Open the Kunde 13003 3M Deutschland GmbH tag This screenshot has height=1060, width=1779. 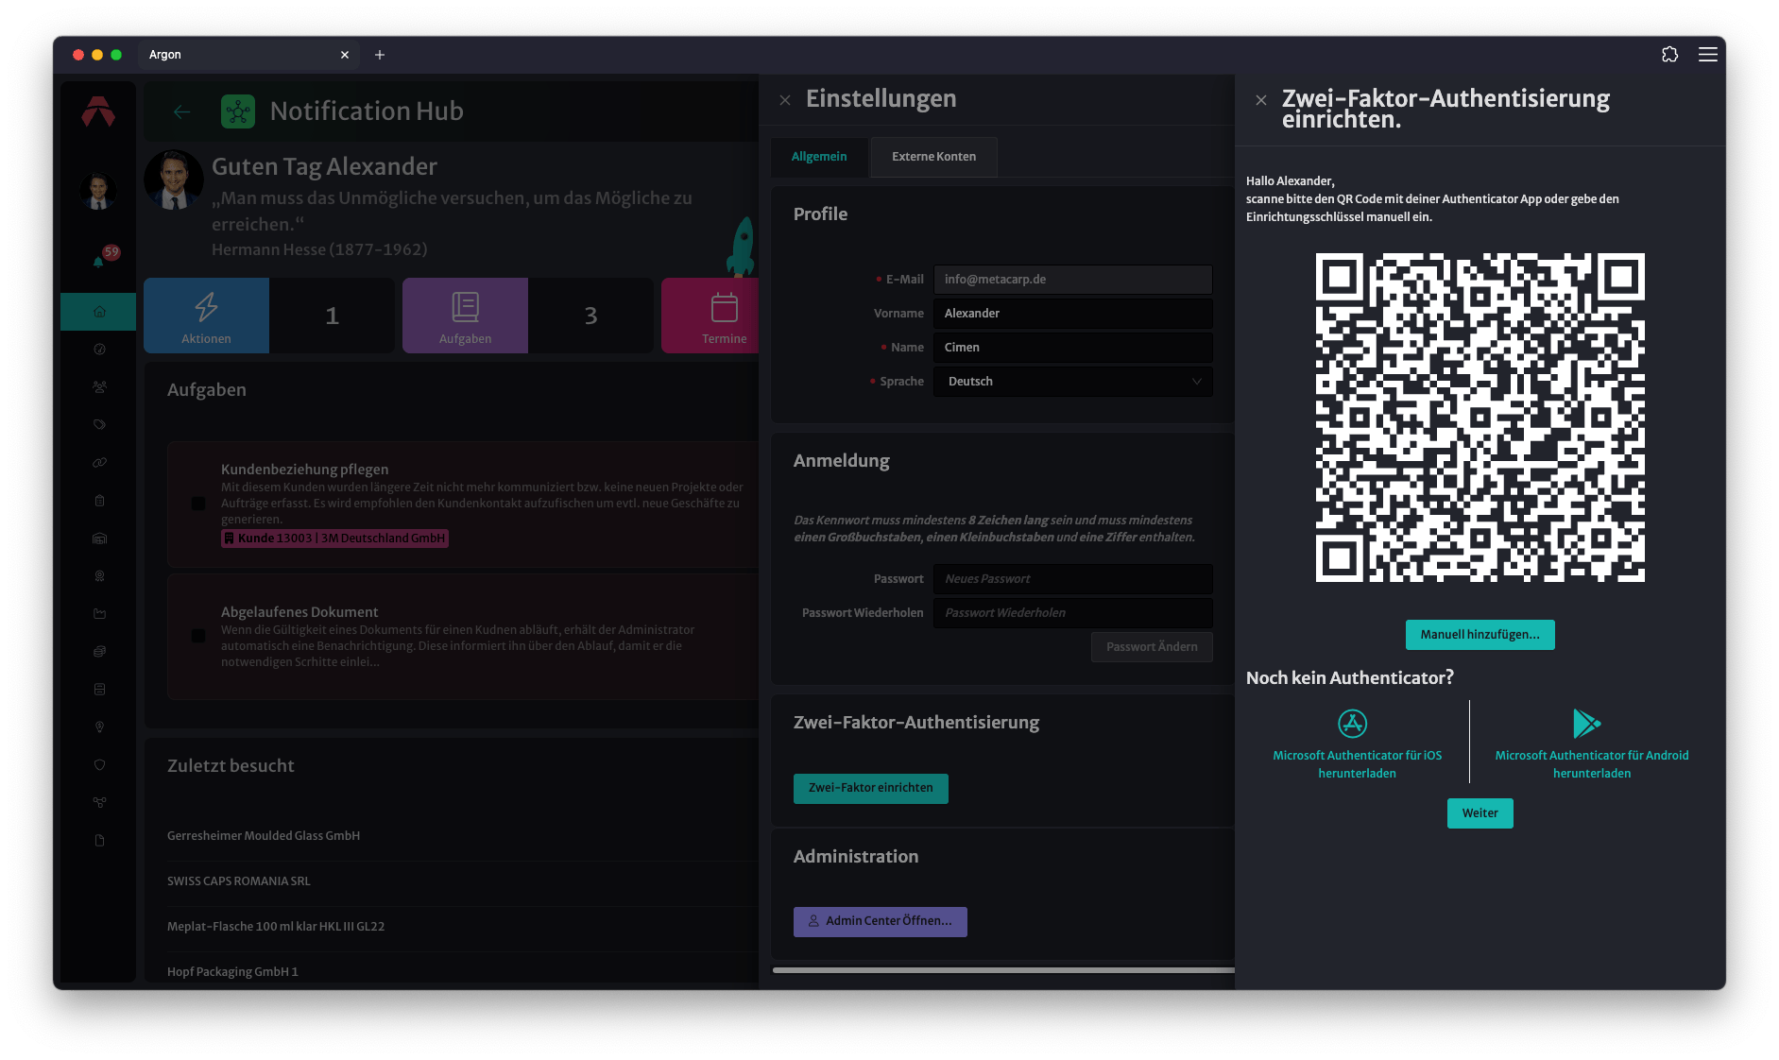click(x=334, y=539)
